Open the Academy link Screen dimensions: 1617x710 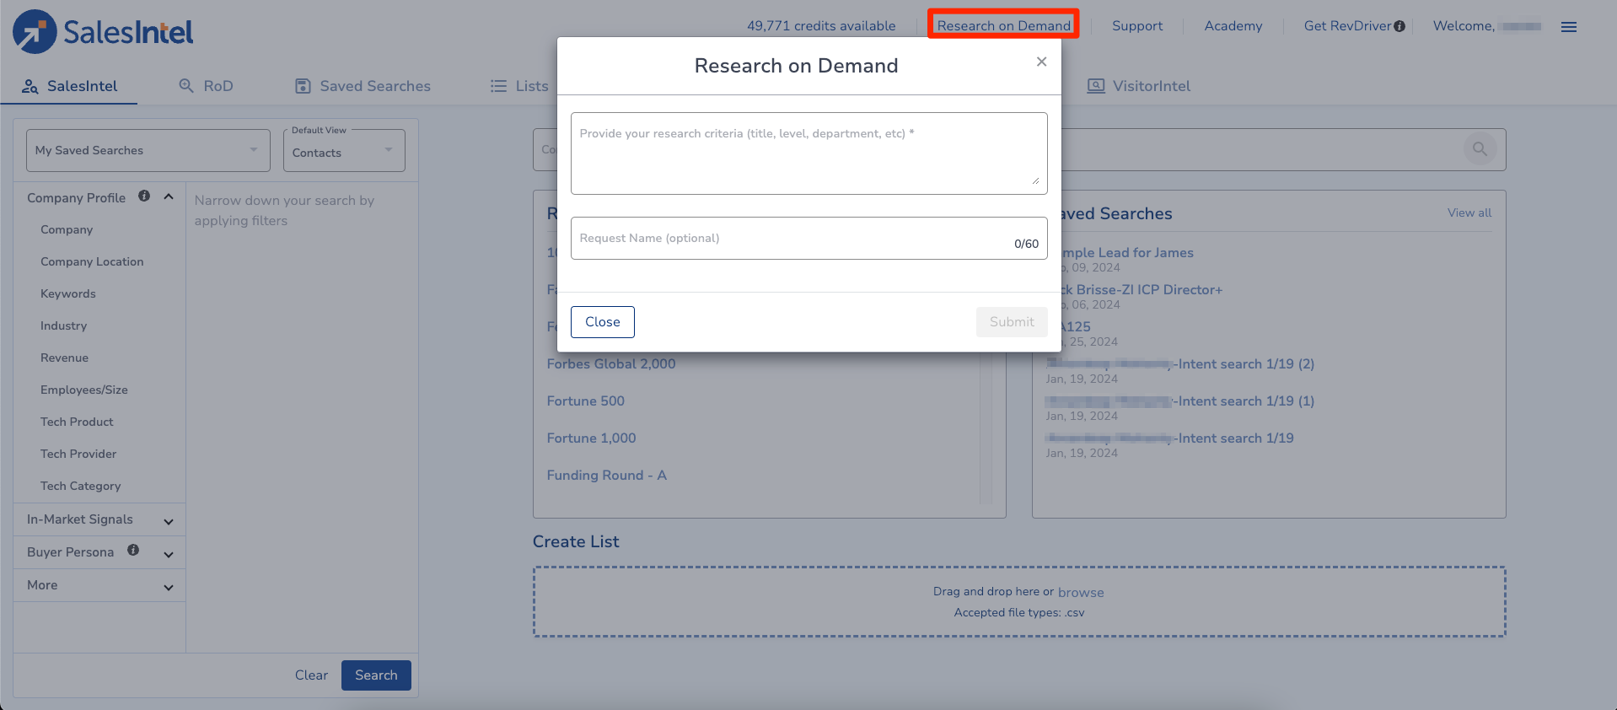pyautogui.click(x=1233, y=26)
